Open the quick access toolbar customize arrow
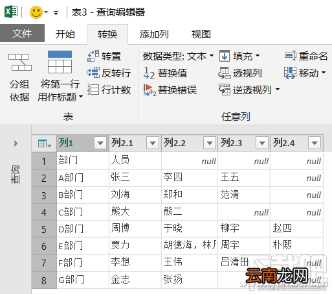The image size is (332, 294). tap(56, 13)
